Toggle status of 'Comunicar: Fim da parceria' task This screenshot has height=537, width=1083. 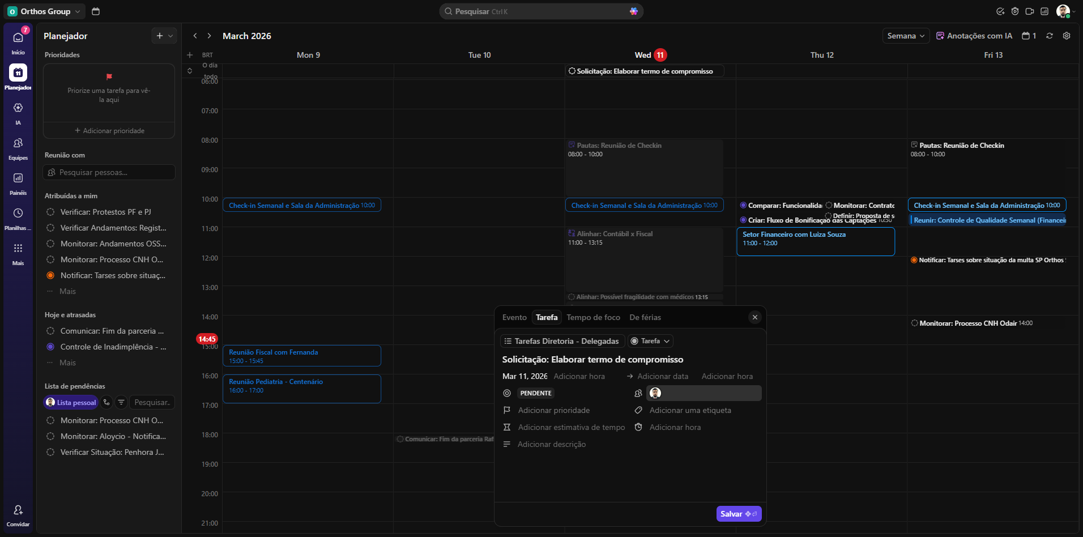[50, 331]
